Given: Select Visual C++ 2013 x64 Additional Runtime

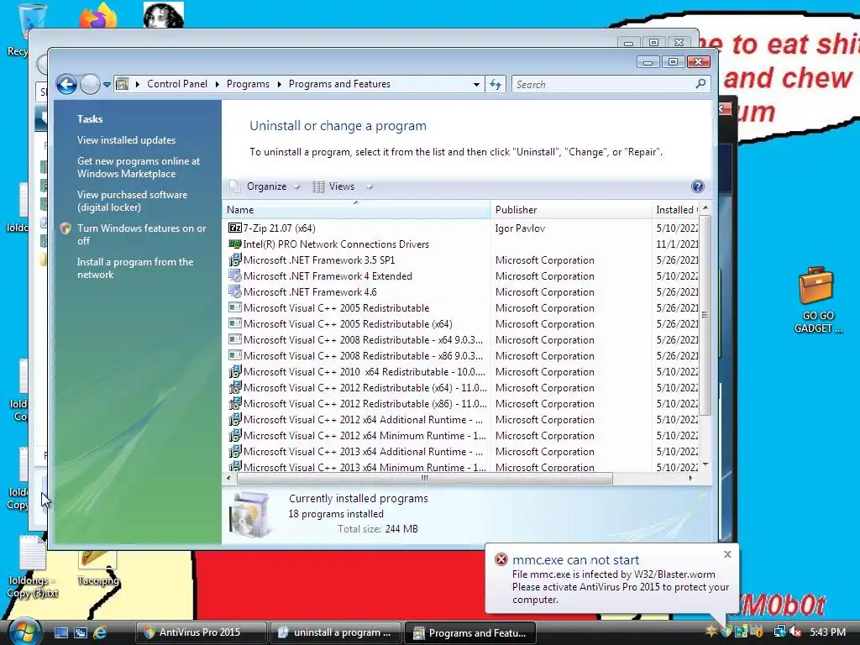Looking at the screenshot, I should tap(363, 451).
